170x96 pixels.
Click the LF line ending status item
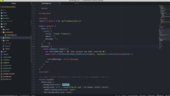[x=119, y=95]
